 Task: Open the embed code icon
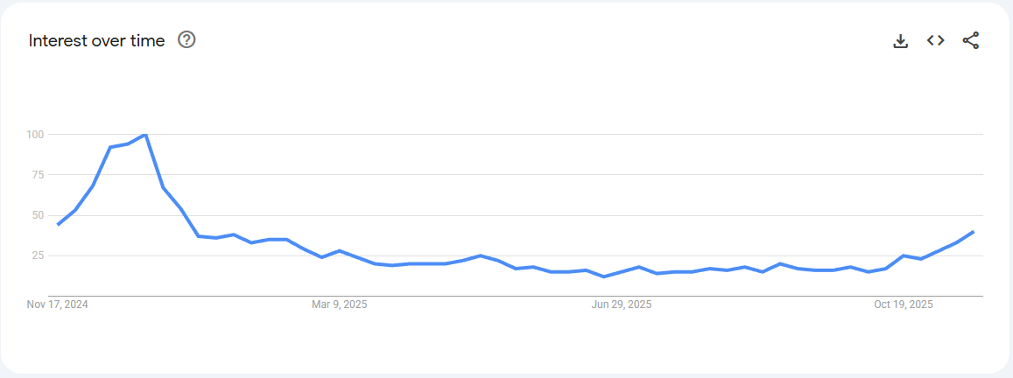point(935,41)
